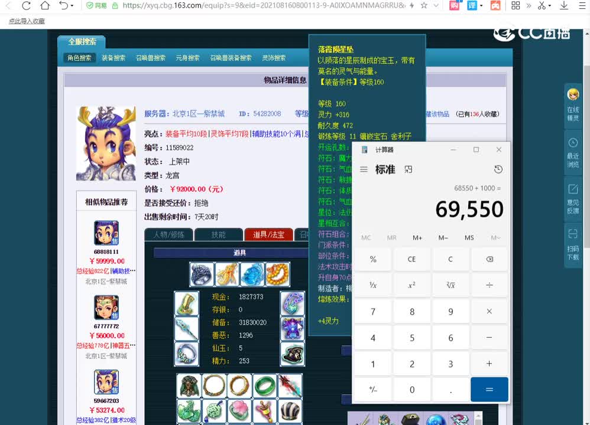590x425 pixels.
Task: Toggle calculator keep-on-top icon
Action: coord(409,169)
